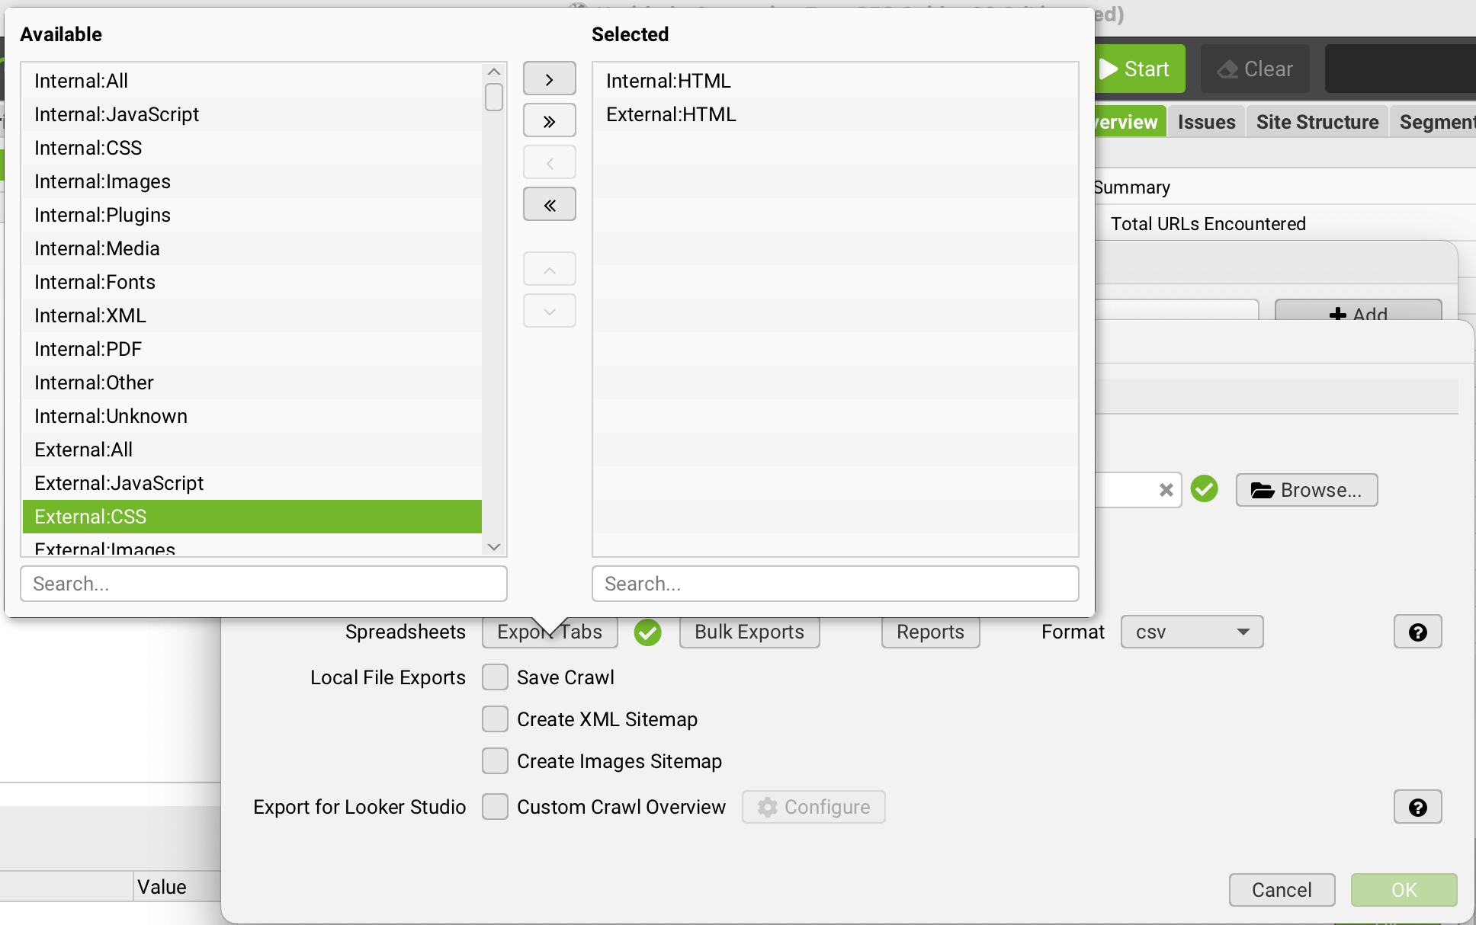This screenshot has width=1476, height=925.
Task: Open the csv Format dropdown
Action: click(x=1191, y=632)
